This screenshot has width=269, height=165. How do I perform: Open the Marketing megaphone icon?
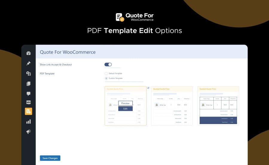click(28, 132)
